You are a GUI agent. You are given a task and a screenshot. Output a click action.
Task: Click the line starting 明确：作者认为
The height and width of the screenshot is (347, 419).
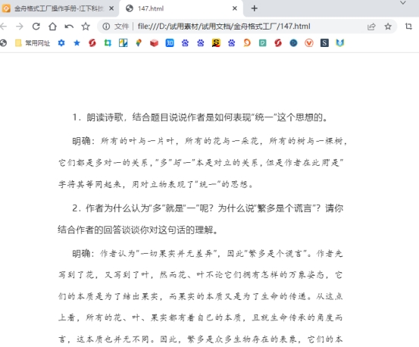[208, 253]
